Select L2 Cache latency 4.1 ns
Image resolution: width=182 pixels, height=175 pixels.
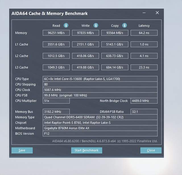pos(144,56)
